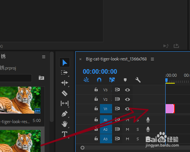The height and width of the screenshot is (152, 190).
Task: Toggle A3 track targeting
Action: point(106,139)
